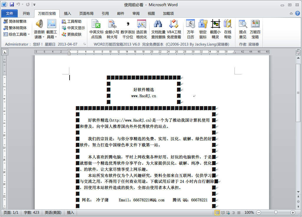Viewport: 302px width, 217px height.
Task: Click the first line indent marker on ruler
Action: click(x=69, y=50)
